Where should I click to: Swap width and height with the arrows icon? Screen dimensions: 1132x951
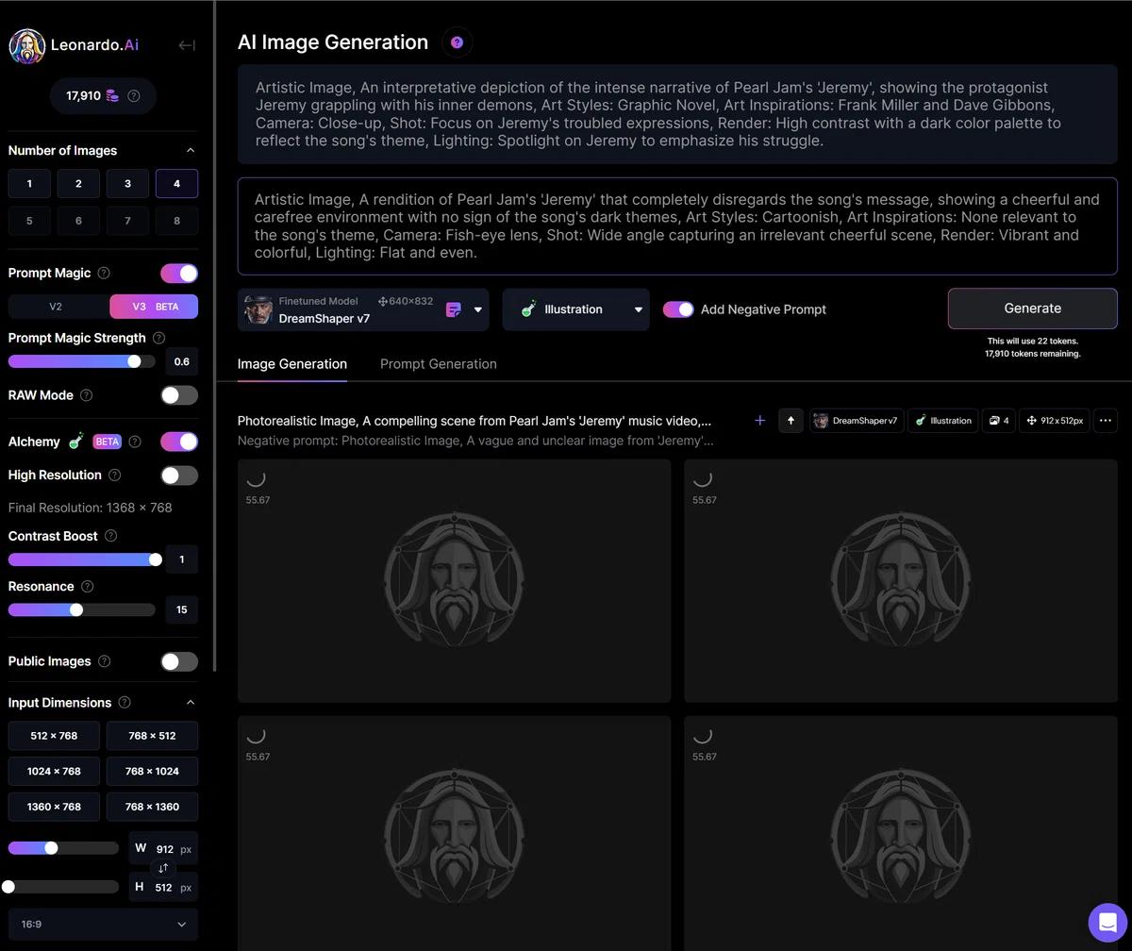(x=163, y=868)
